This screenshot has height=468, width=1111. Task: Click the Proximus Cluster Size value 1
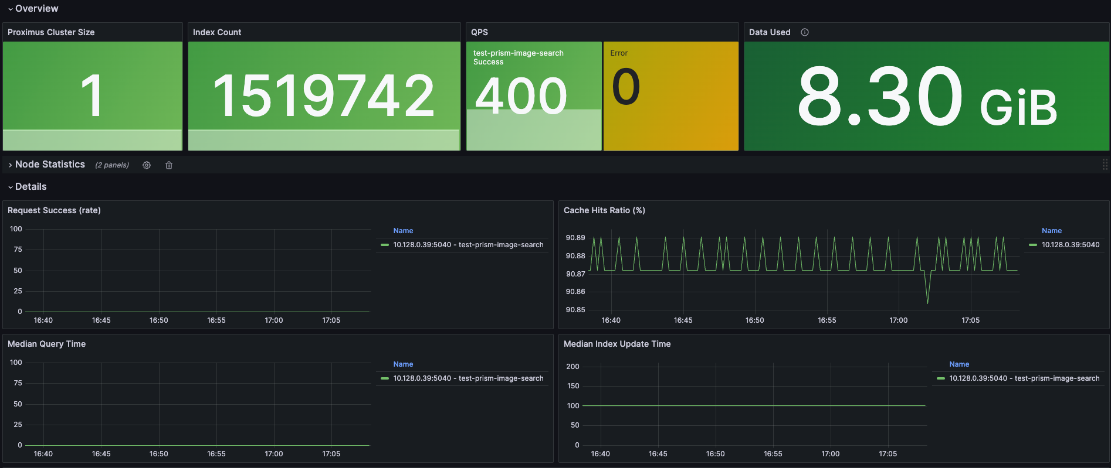coord(92,95)
